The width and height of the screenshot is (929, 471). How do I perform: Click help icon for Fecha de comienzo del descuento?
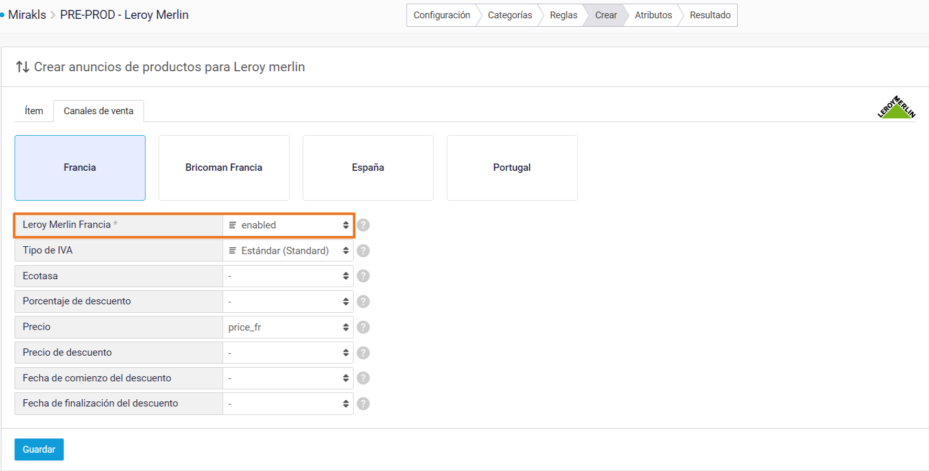coord(363,378)
